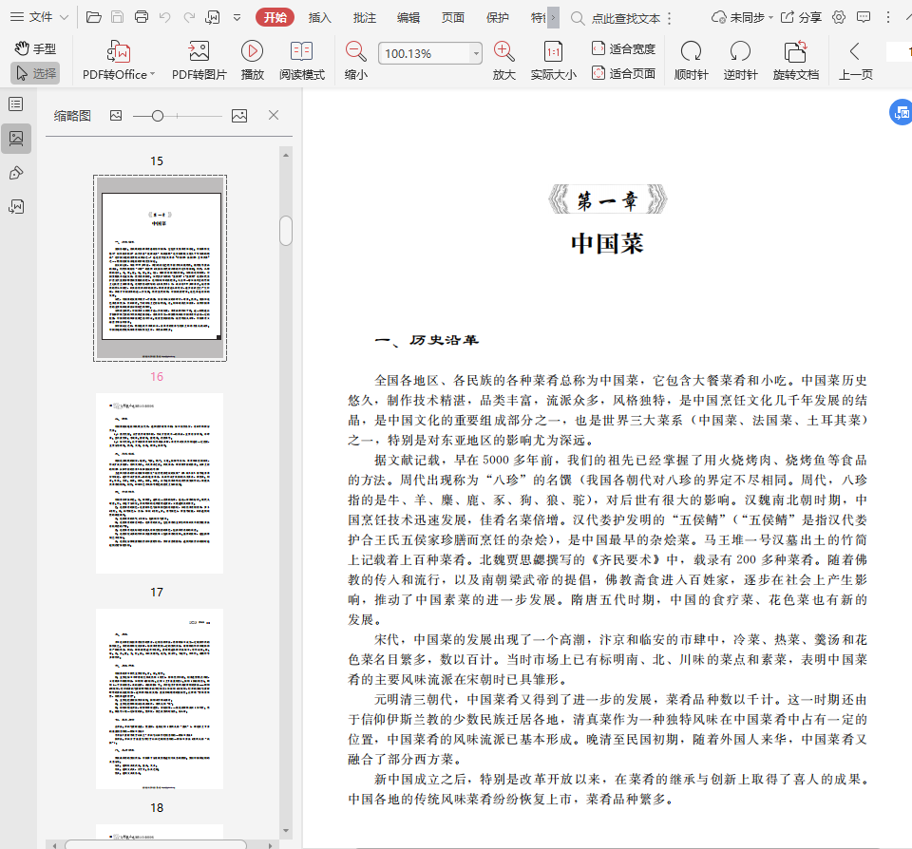Click the save icon in quick toolbar
The width and height of the screenshot is (912, 849).
[x=117, y=17]
